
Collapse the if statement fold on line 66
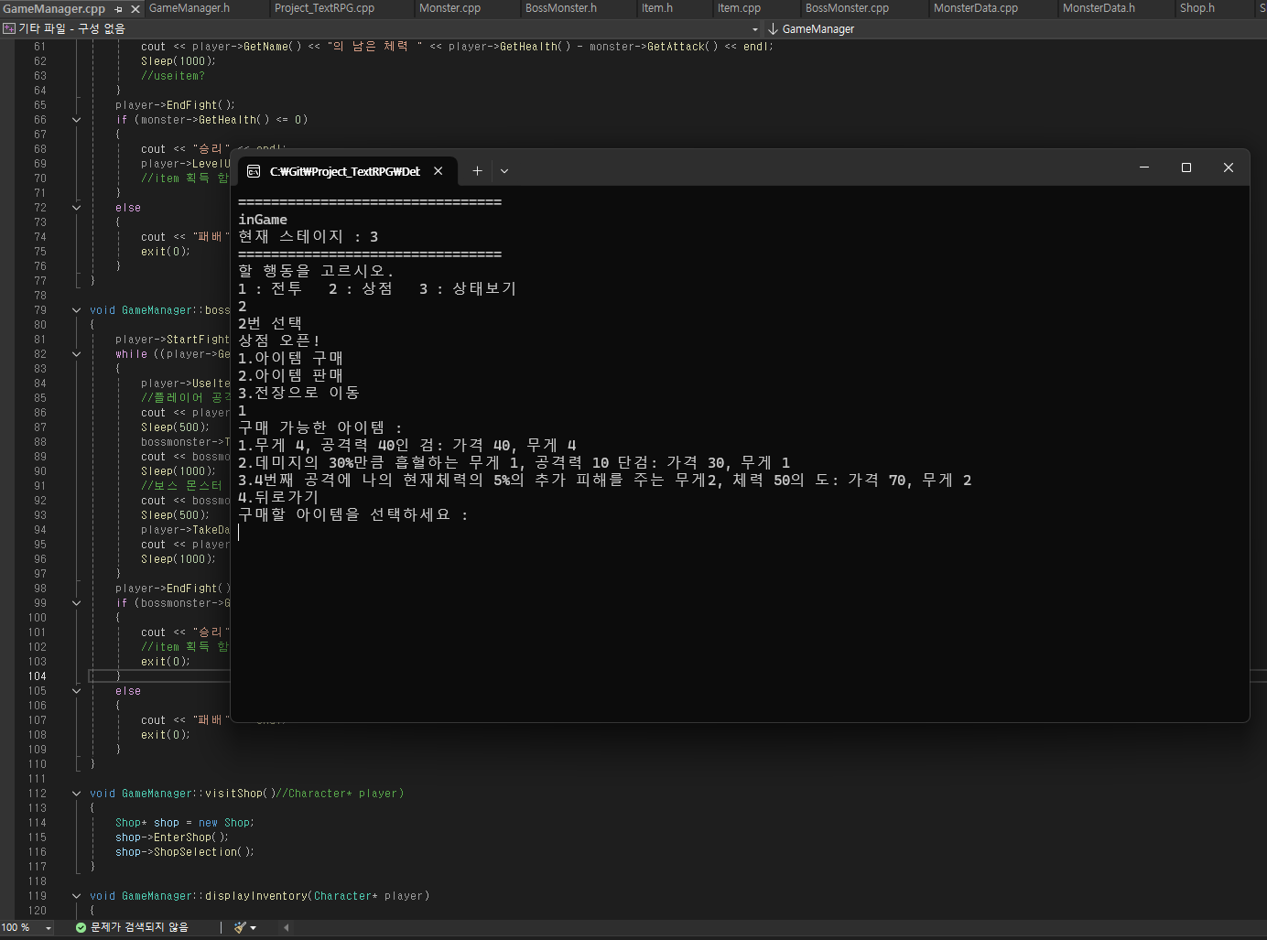[x=76, y=119]
